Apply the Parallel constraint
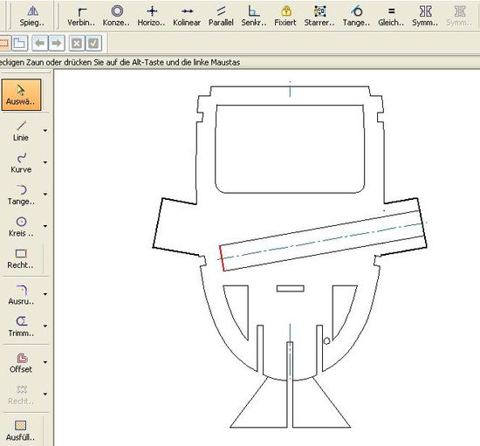Image resolution: width=480 pixels, height=446 pixels. (x=221, y=16)
